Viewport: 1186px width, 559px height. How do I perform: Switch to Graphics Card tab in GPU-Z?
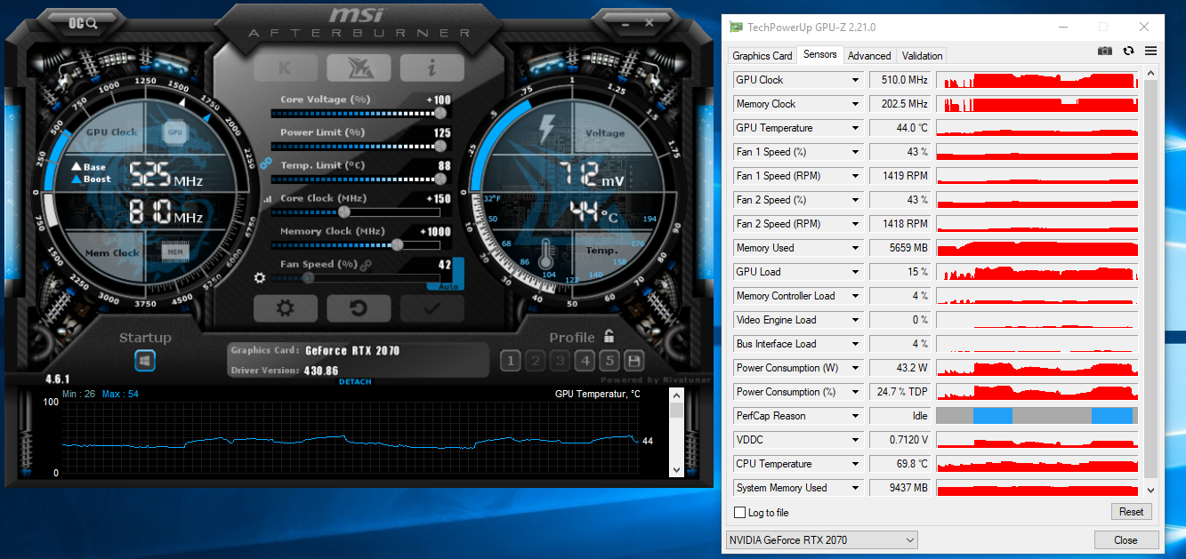point(762,55)
